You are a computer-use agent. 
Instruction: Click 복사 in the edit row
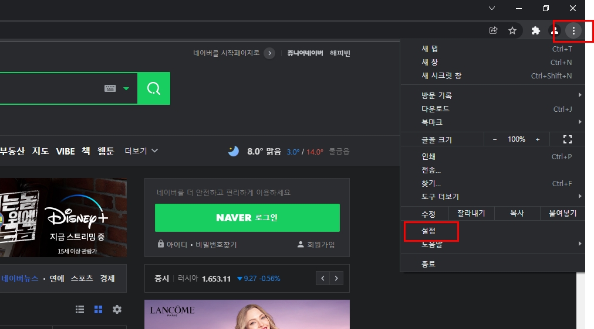click(517, 214)
